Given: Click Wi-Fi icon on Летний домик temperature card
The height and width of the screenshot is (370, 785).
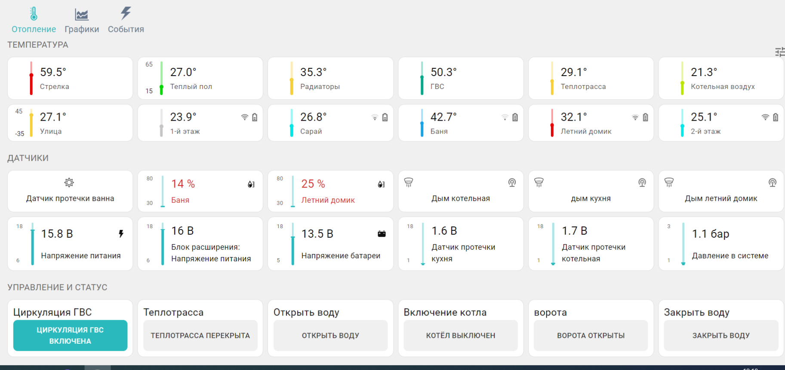Looking at the screenshot, I should (635, 117).
